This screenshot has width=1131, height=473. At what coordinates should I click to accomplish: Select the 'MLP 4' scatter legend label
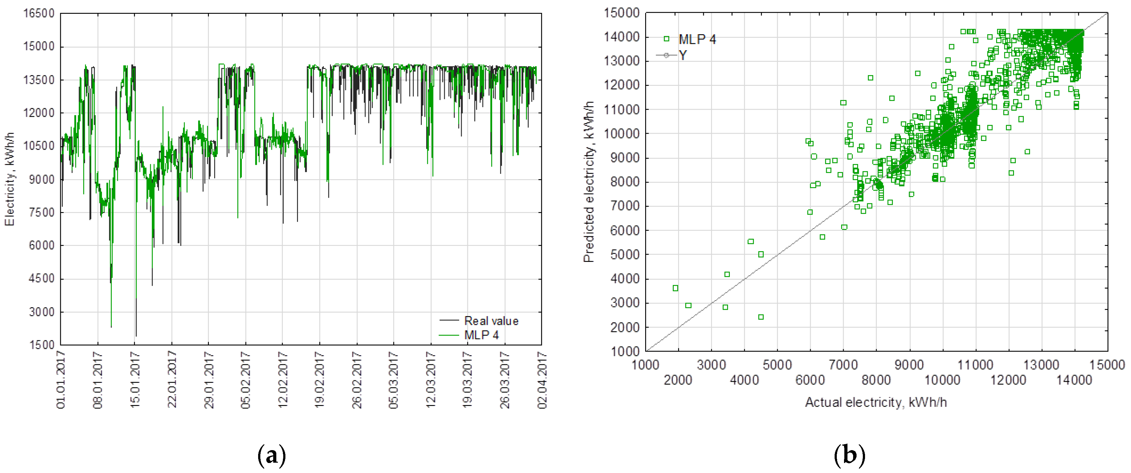(697, 39)
